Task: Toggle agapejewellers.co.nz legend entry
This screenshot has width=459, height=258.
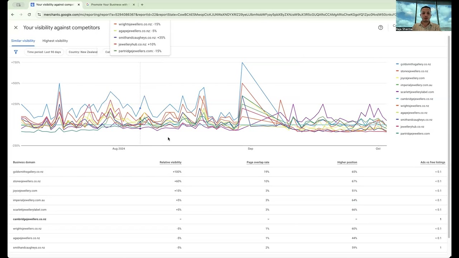Action: (412, 113)
